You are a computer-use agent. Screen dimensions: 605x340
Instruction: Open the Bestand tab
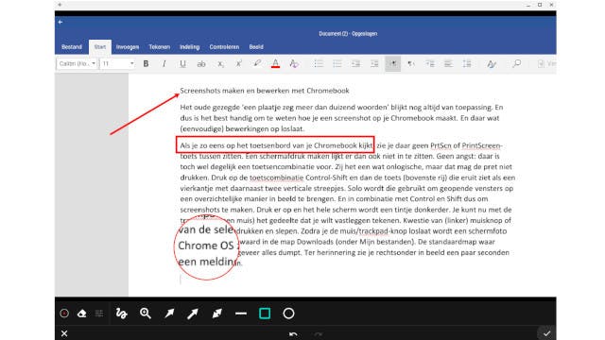point(72,47)
